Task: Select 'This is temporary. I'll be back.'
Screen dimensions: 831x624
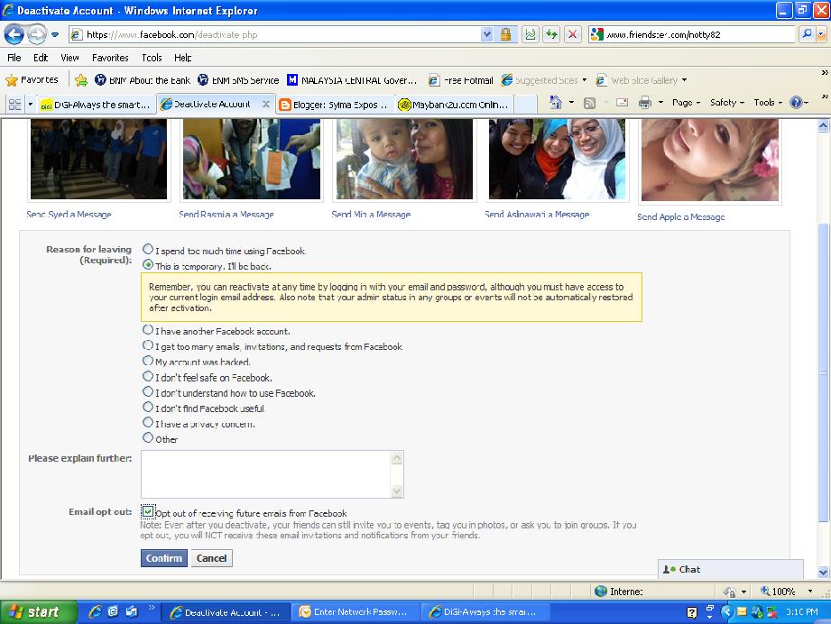Action: click(148, 264)
